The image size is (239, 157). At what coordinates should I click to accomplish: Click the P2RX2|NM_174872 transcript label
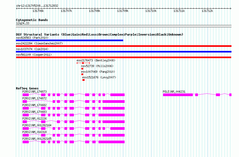[34, 99]
